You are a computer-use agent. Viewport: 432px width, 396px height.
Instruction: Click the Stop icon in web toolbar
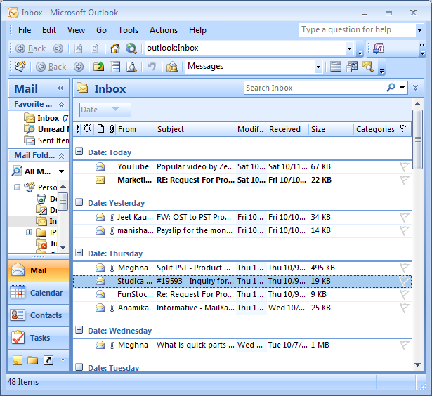click(79, 48)
